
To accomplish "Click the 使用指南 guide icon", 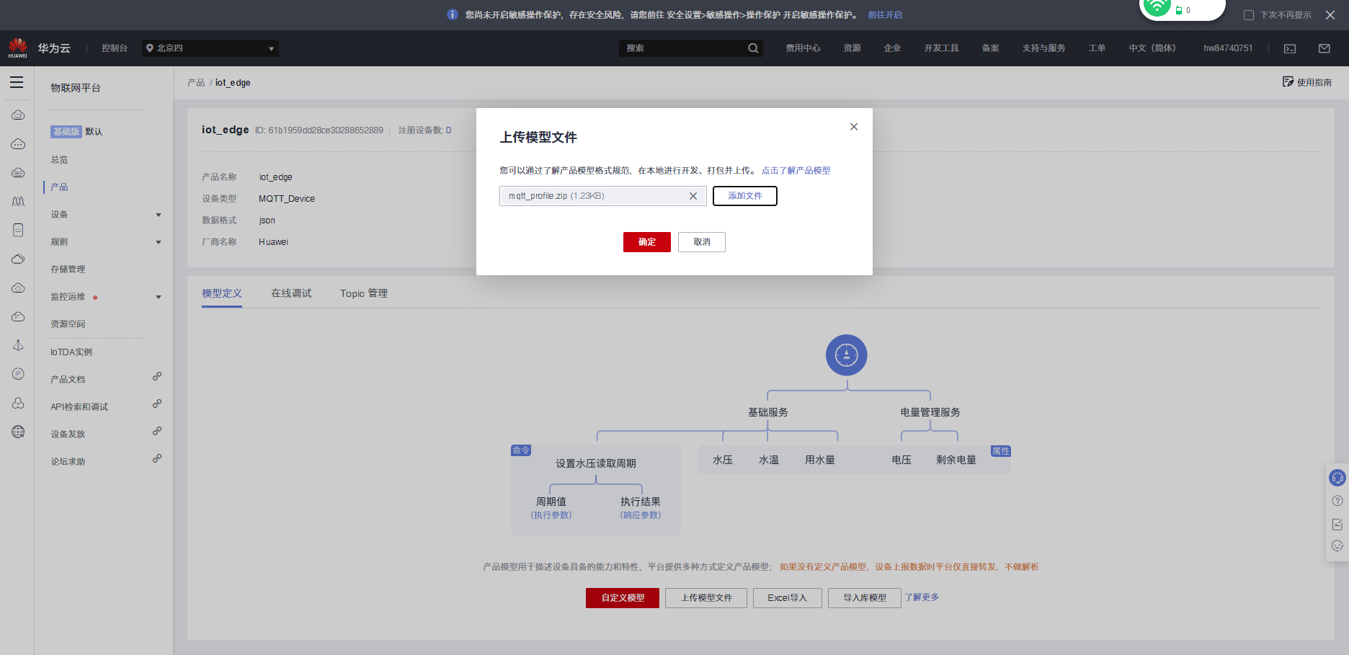I will [x=1288, y=81].
